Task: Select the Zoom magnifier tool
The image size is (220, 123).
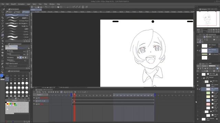Action: 2,12
